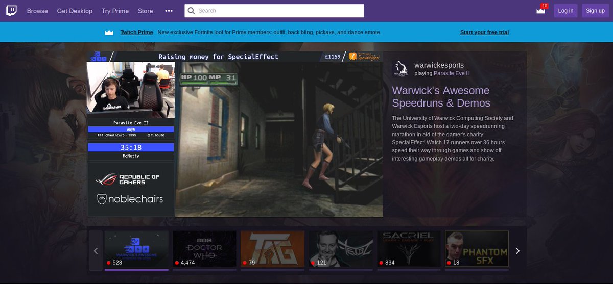Click the Log in button

(565, 11)
